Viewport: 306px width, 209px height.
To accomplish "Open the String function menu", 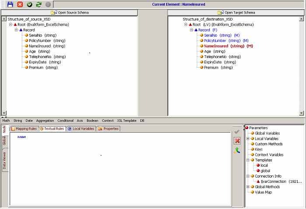I will click(x=18, y=120).
